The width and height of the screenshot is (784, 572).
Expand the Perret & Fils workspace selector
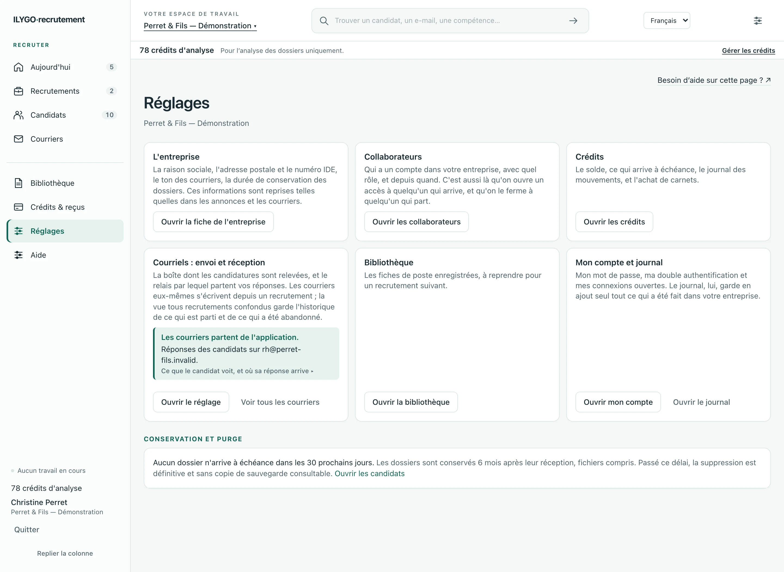tap(200, 26)
